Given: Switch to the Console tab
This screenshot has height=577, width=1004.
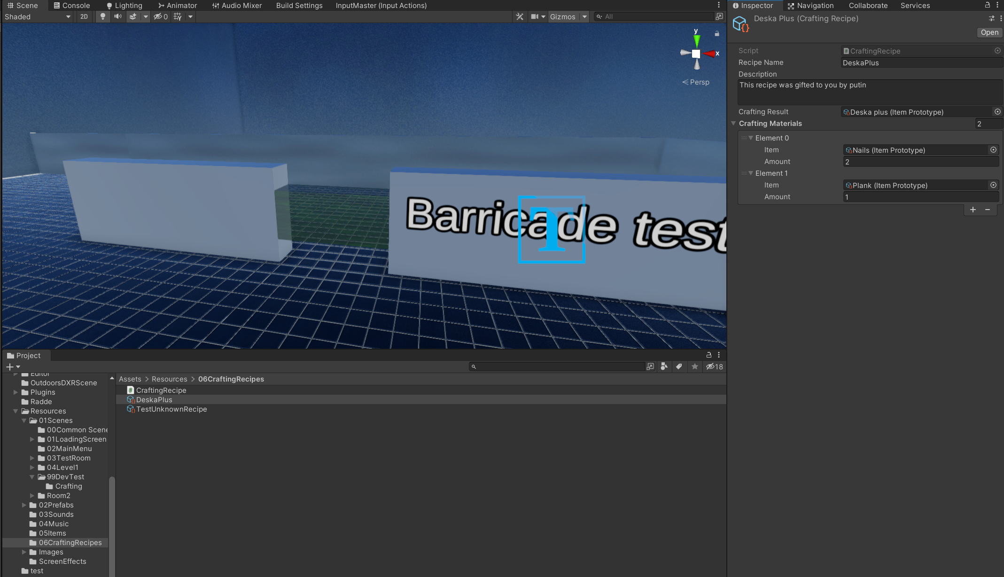Looking at the screenshot, I should coord(71,6).
